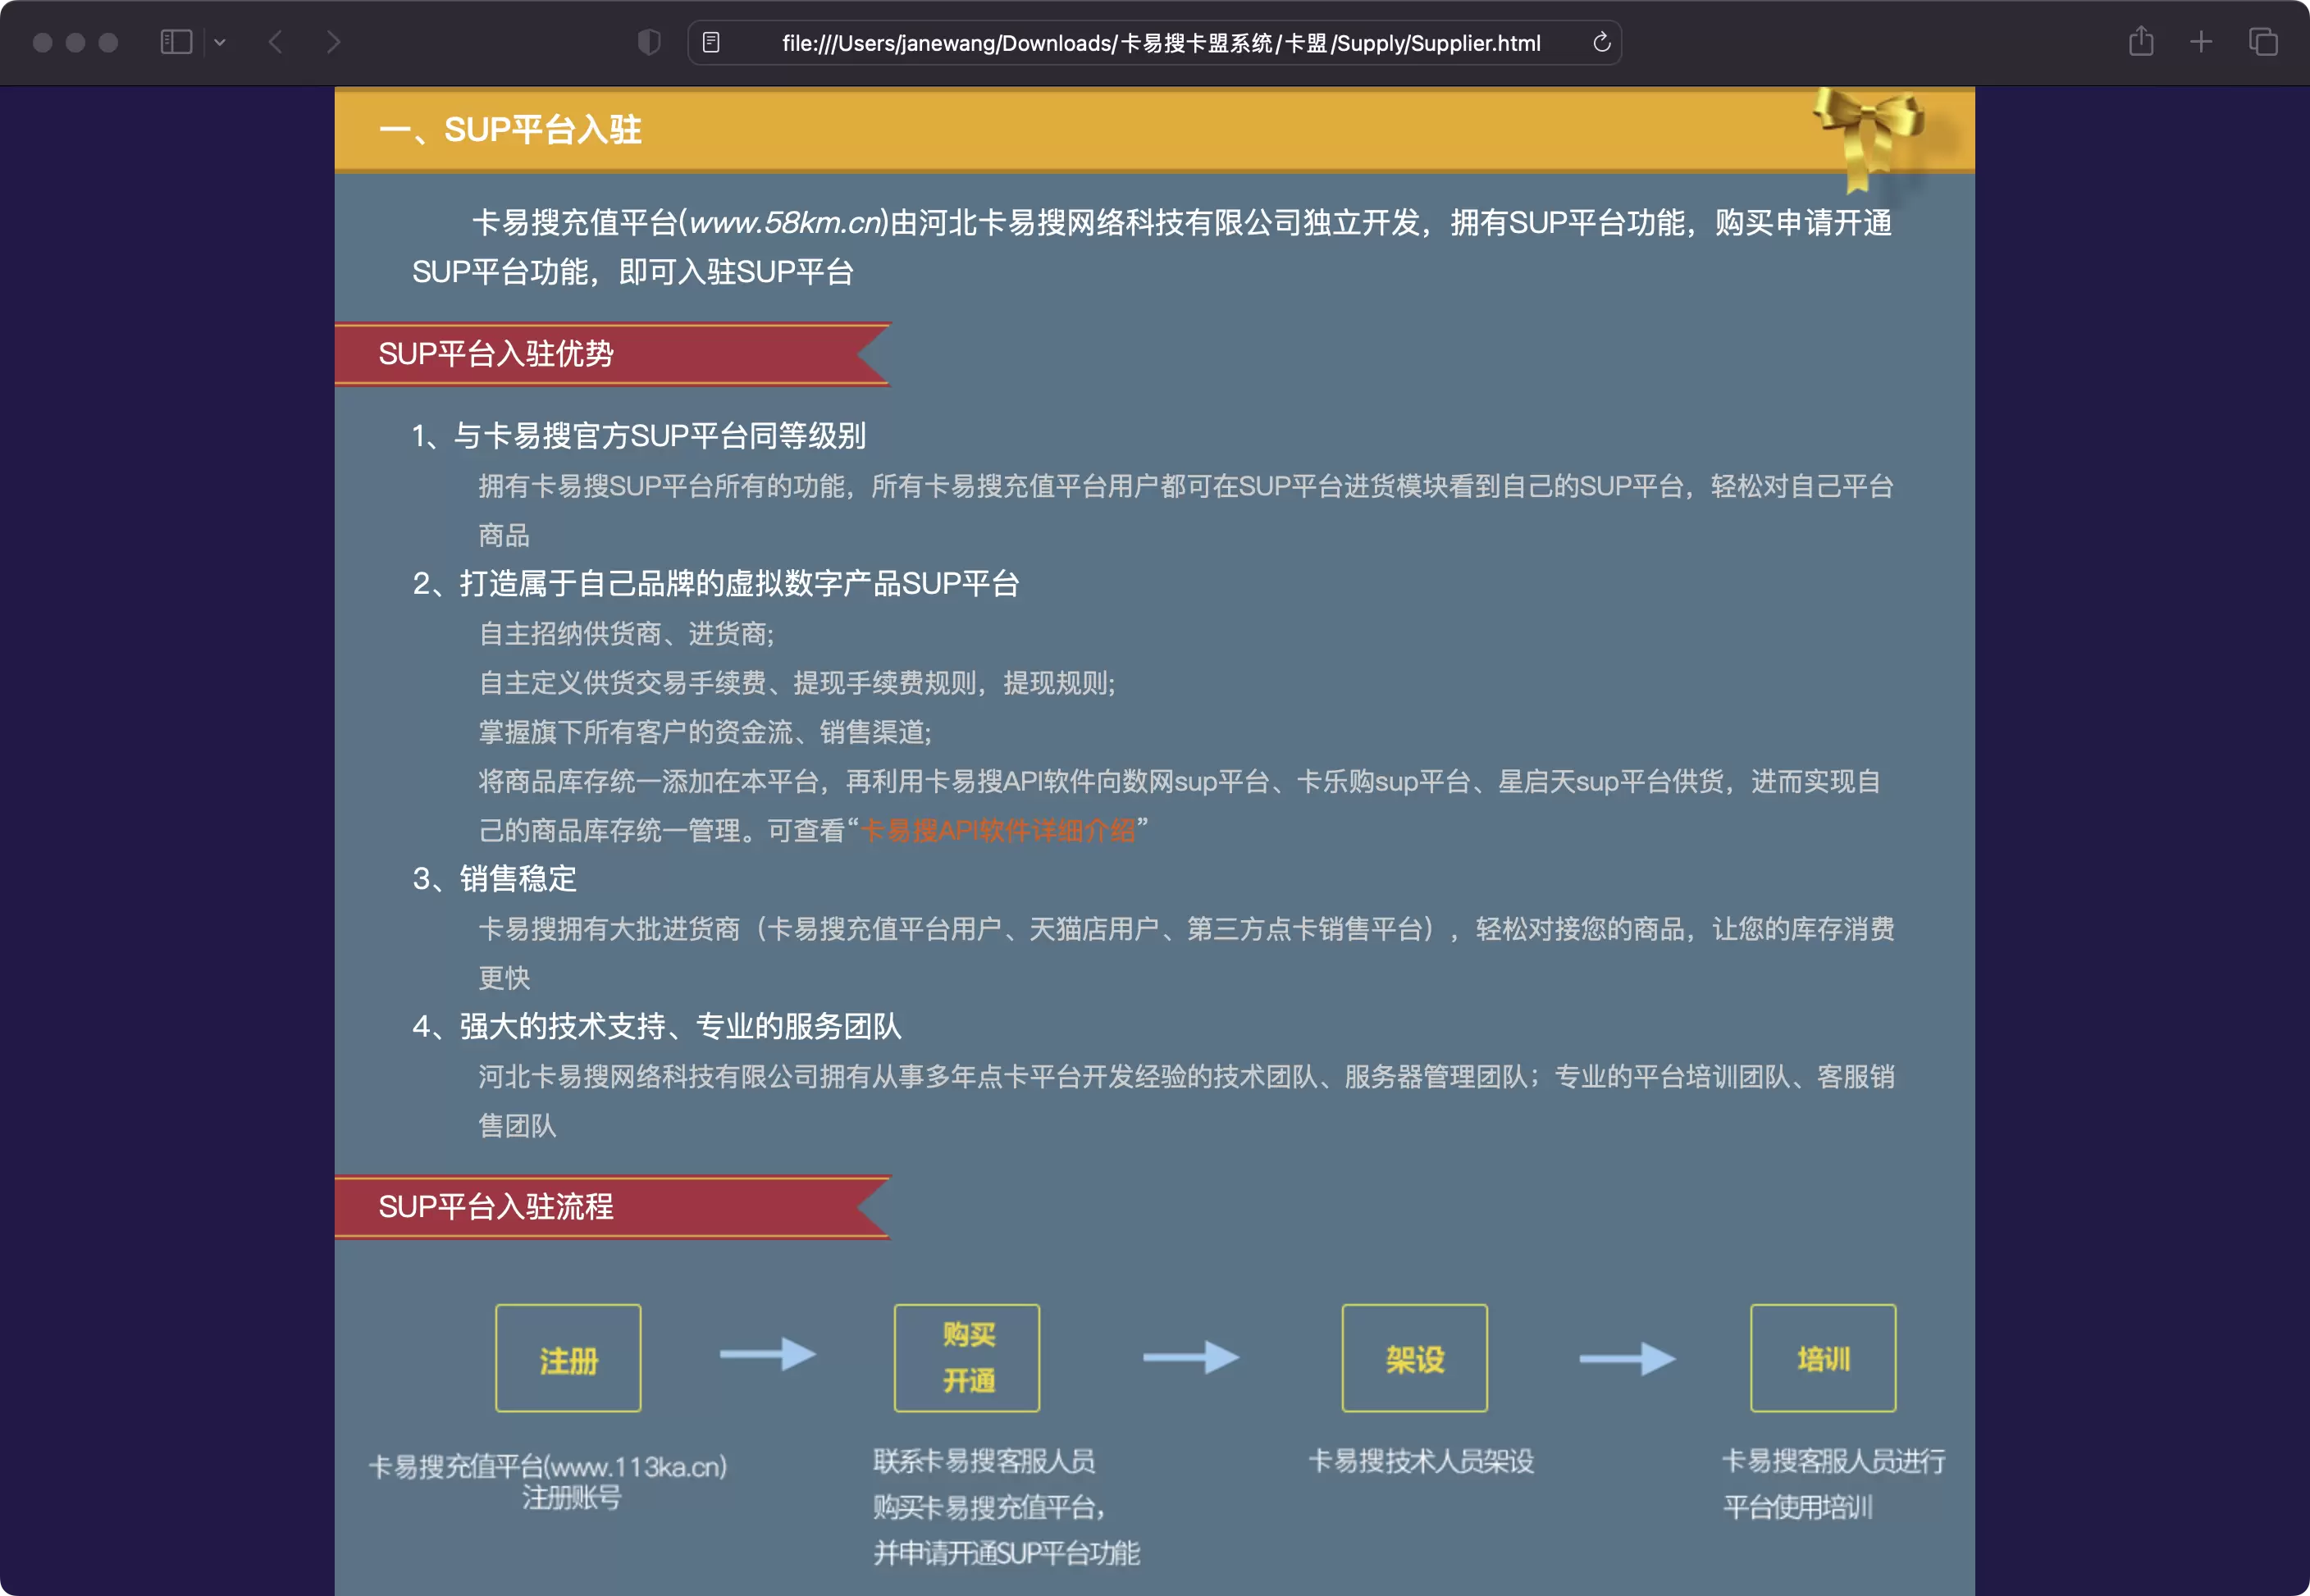Click the 一、SUP平台入驻 header title
The height and width of the screenshot is (1596, 2310).
[x=510, y=130]
